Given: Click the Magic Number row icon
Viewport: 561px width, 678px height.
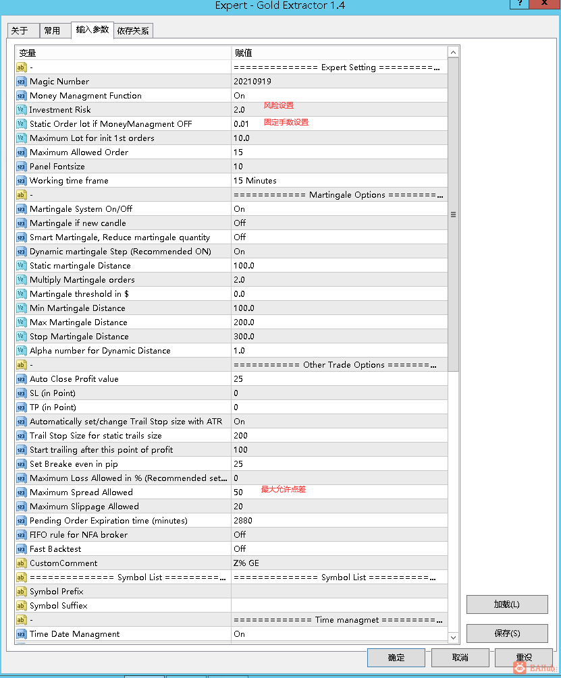Looking at the screenshot, I should [21, 82].
